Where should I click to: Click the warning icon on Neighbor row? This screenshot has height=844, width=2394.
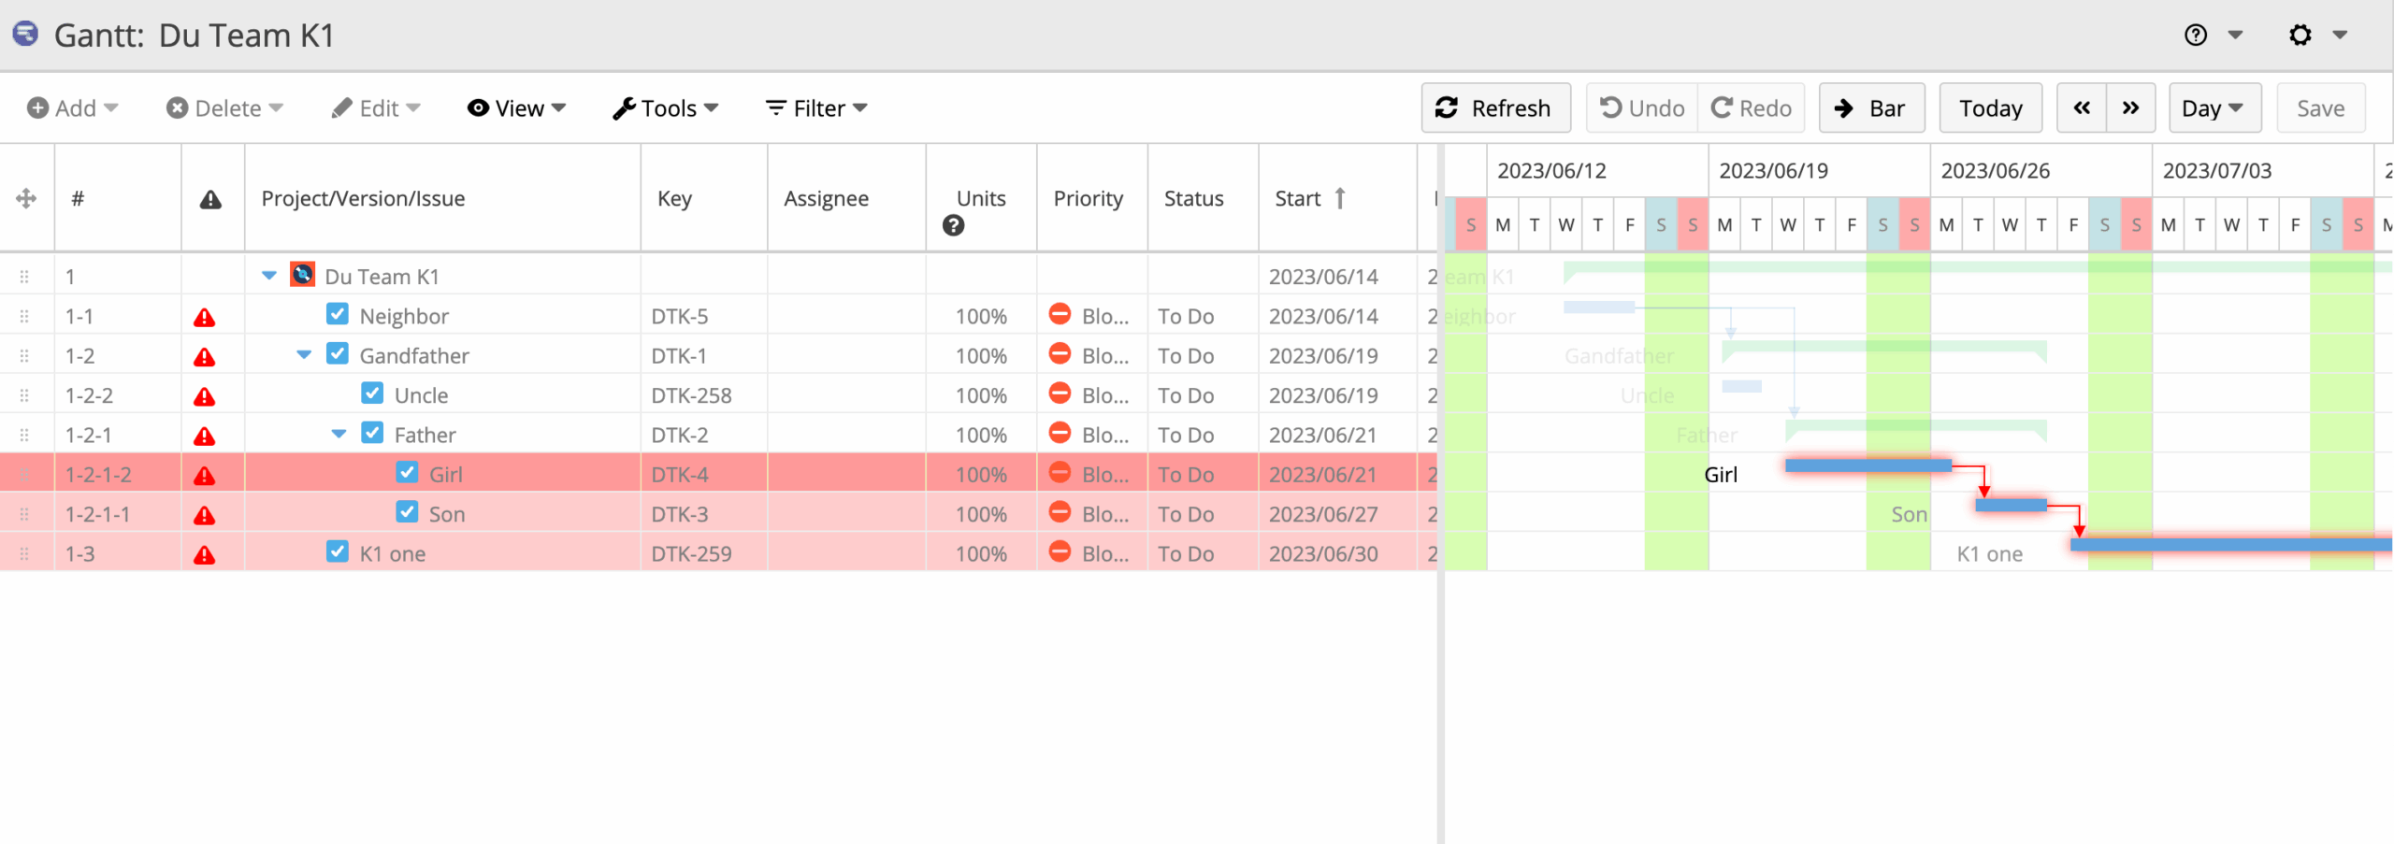pyautogui.click(x=204, y=318)
